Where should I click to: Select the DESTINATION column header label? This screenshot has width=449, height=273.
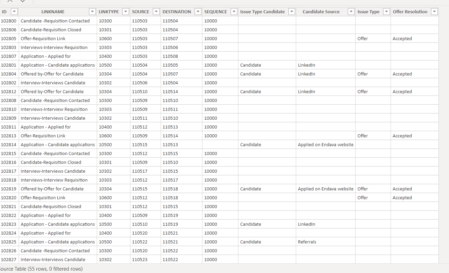click(177, 12)
